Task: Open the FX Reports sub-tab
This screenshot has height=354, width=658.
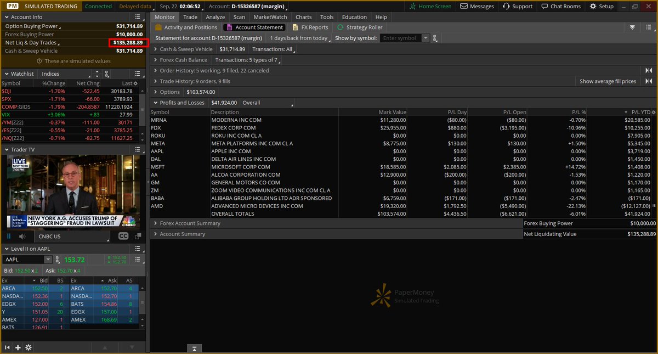Action: pyautogui.click(x=310, y=27)
